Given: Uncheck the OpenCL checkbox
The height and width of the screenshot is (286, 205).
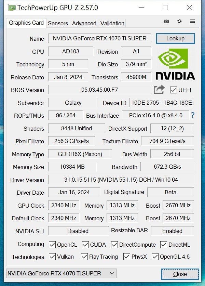Looking at the screenshot, I should [x=53, y=245].
